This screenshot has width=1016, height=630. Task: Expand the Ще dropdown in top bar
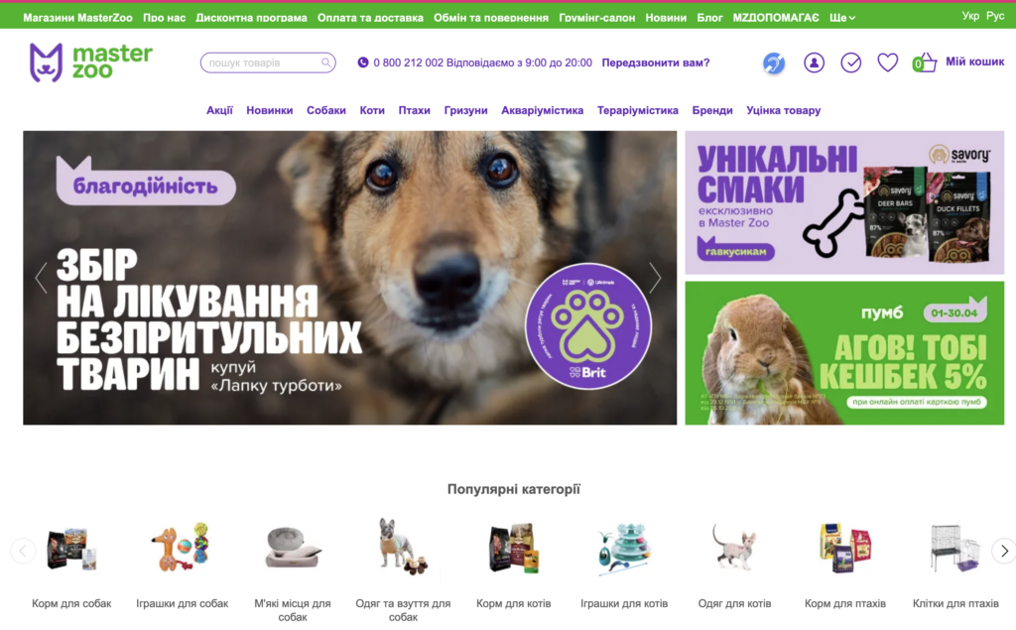click(841, 18)
